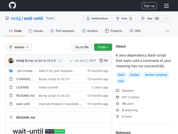This screenshot has width=178, height=134.
Task: Click the CI passing badge
Action: [55, 131]
